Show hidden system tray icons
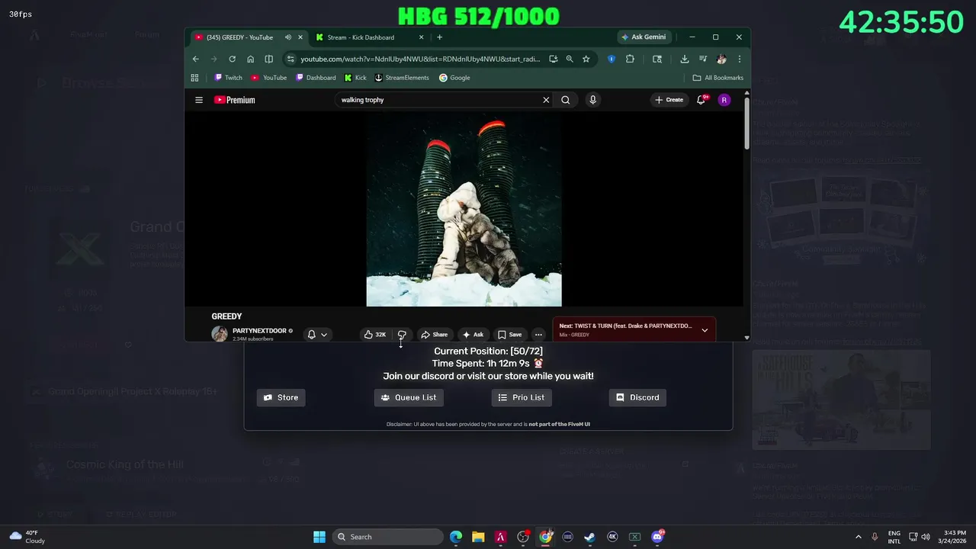976x549 pixels. click(x=858, y=537)
